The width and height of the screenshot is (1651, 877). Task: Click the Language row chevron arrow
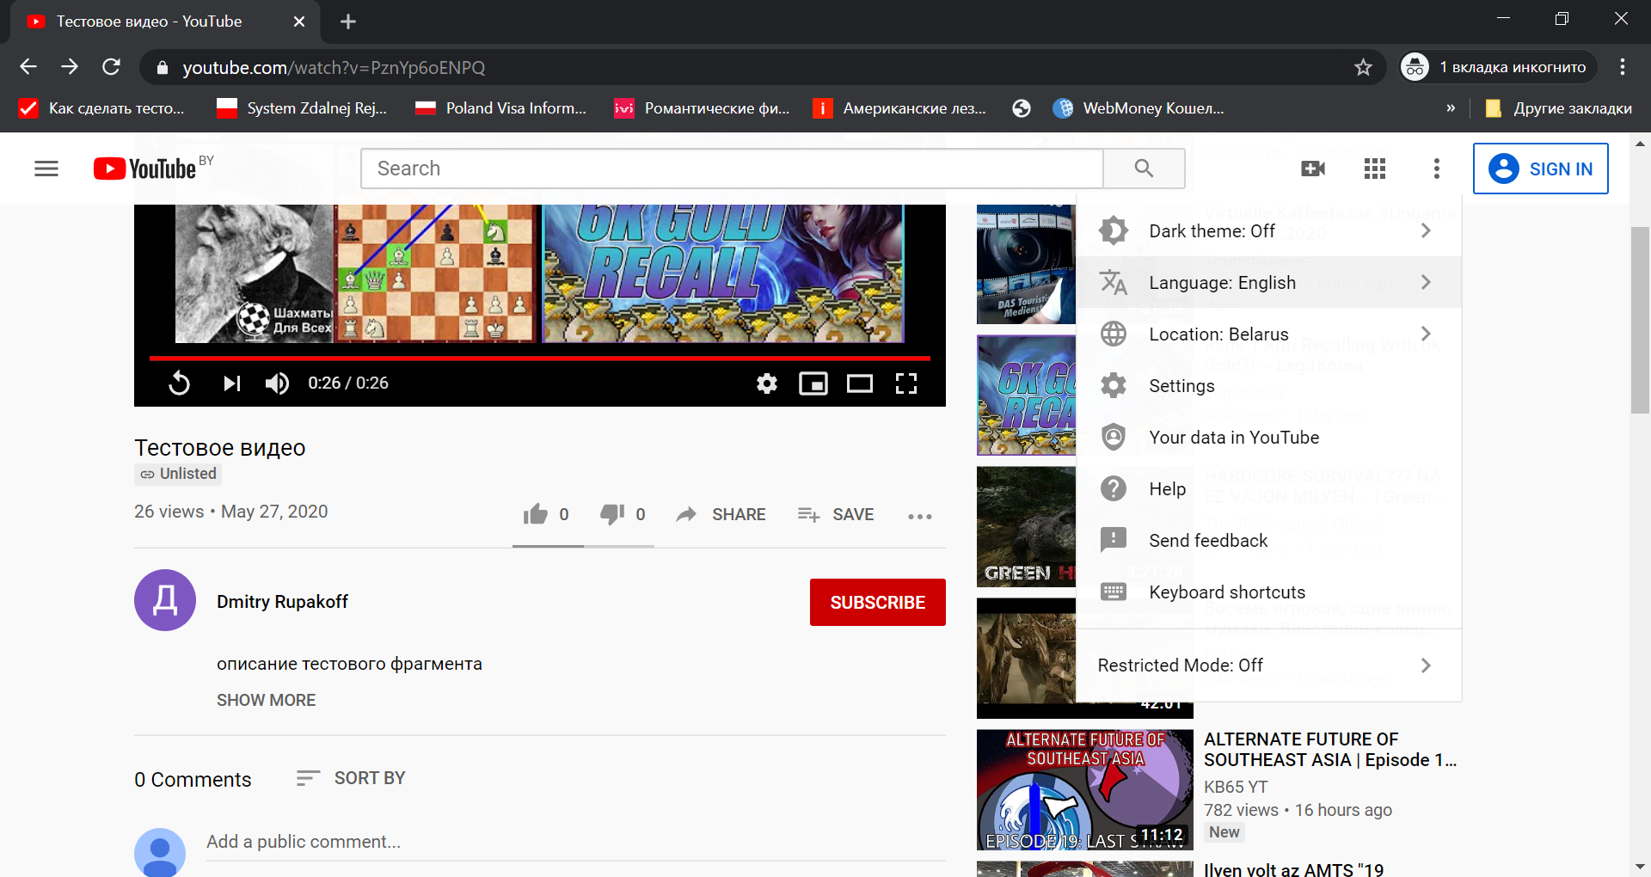tap(1426, 282)
